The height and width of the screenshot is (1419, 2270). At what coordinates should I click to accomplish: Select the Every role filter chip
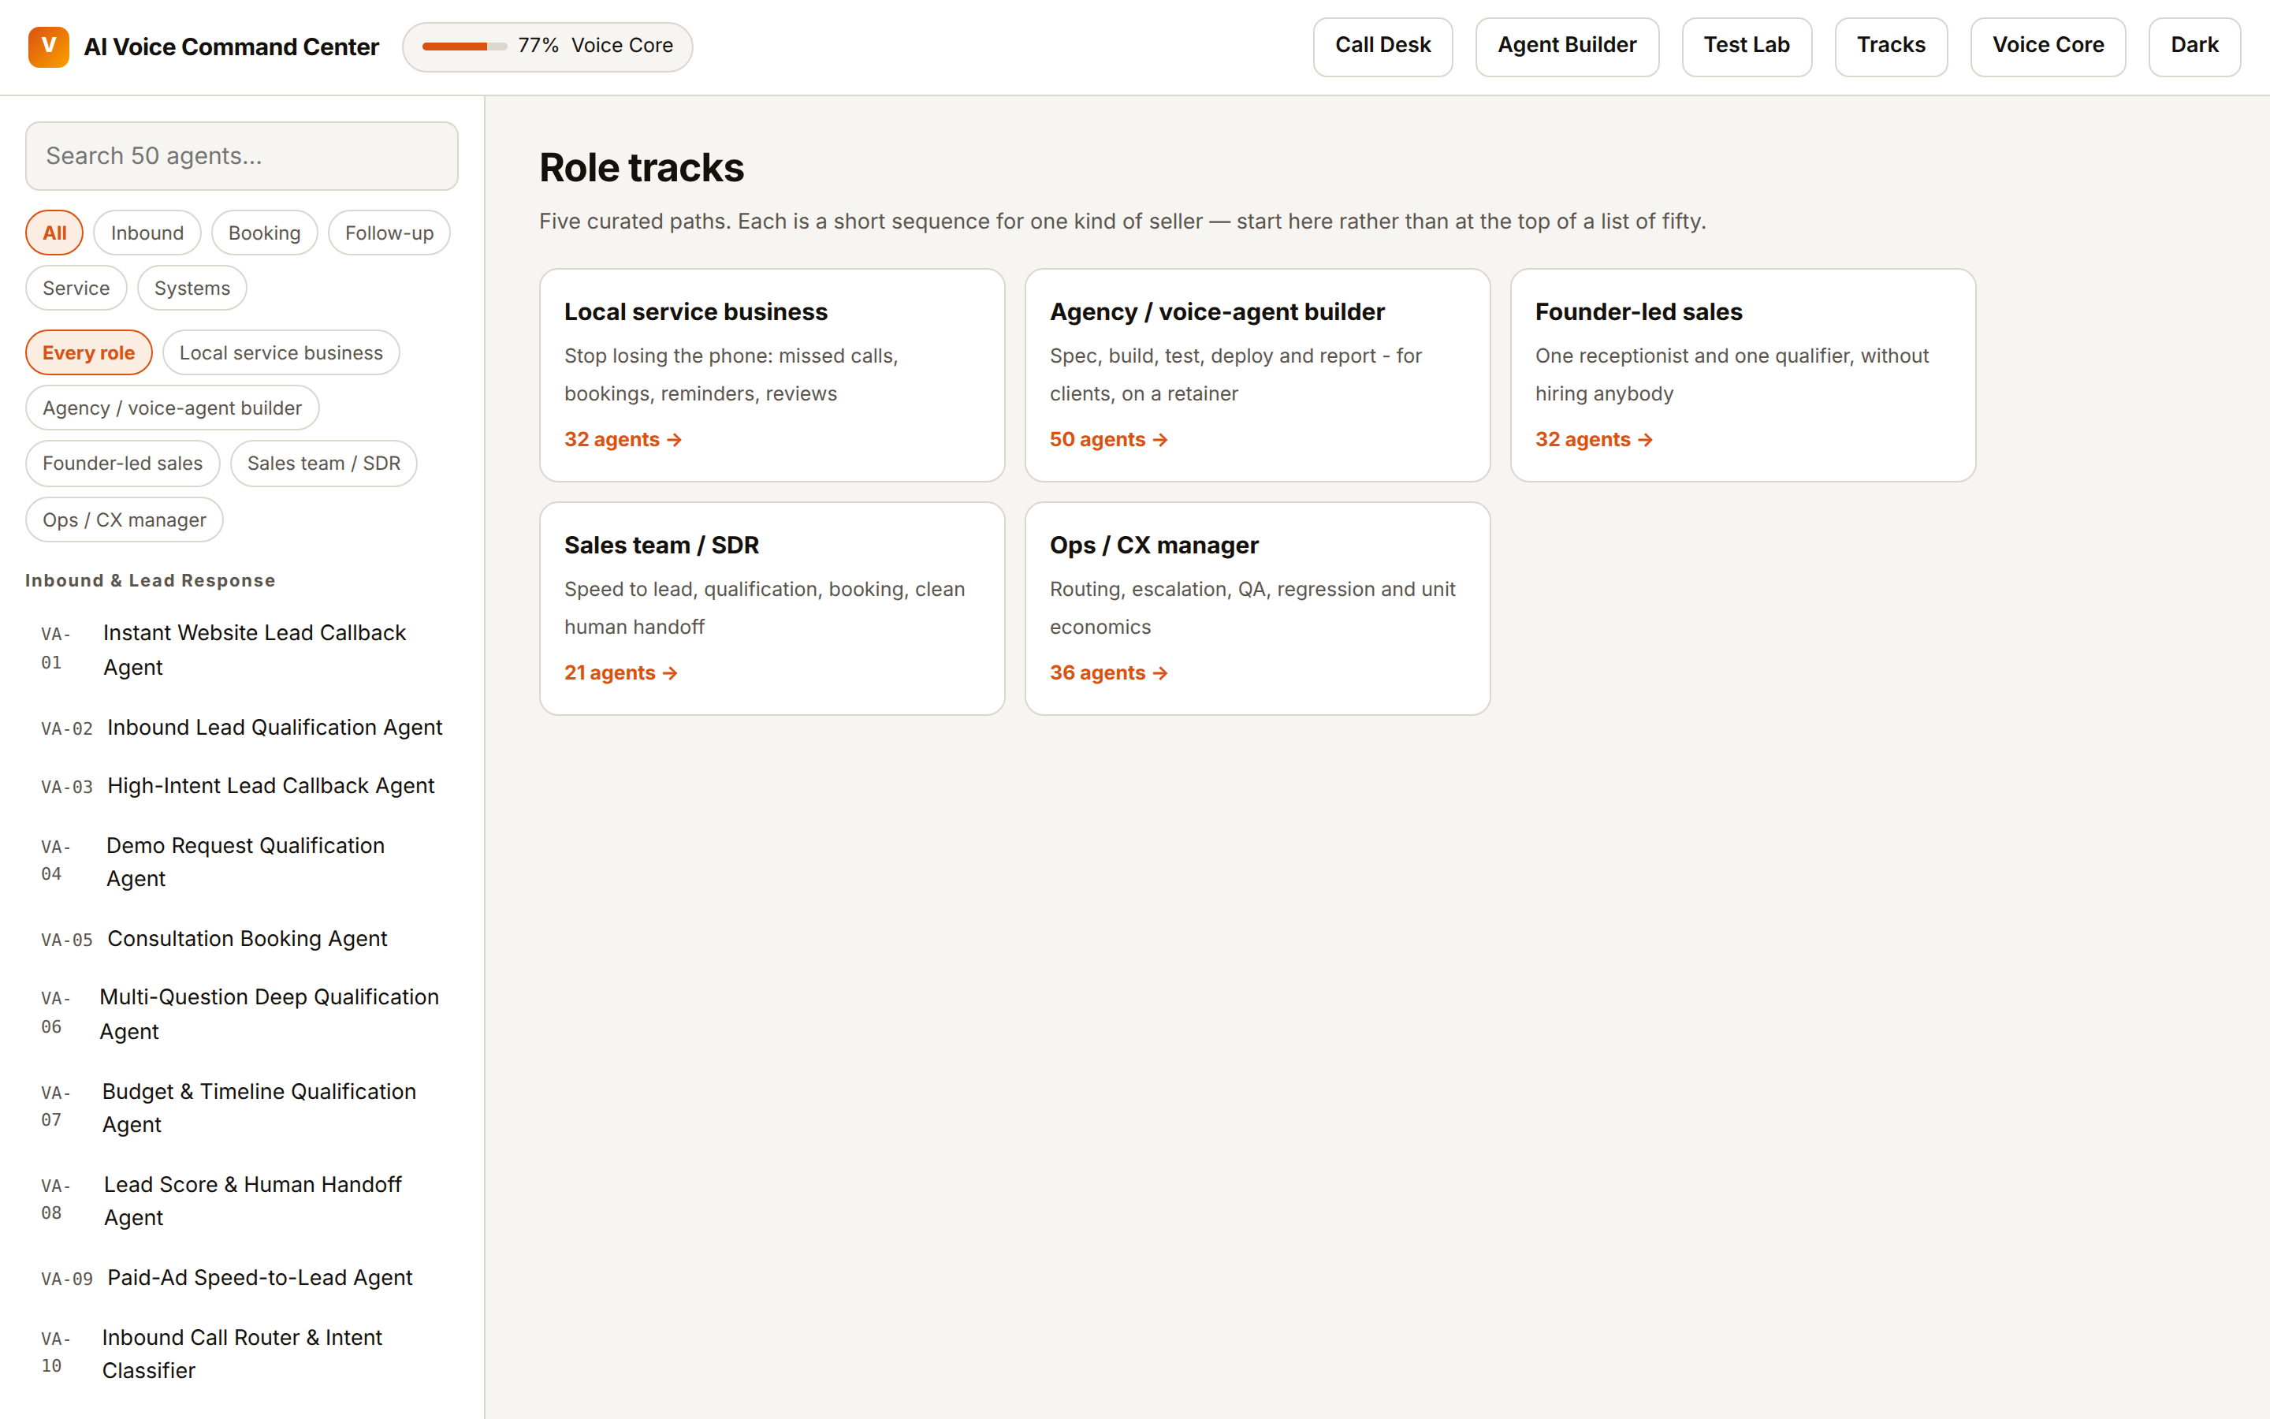tap(89, 353)
